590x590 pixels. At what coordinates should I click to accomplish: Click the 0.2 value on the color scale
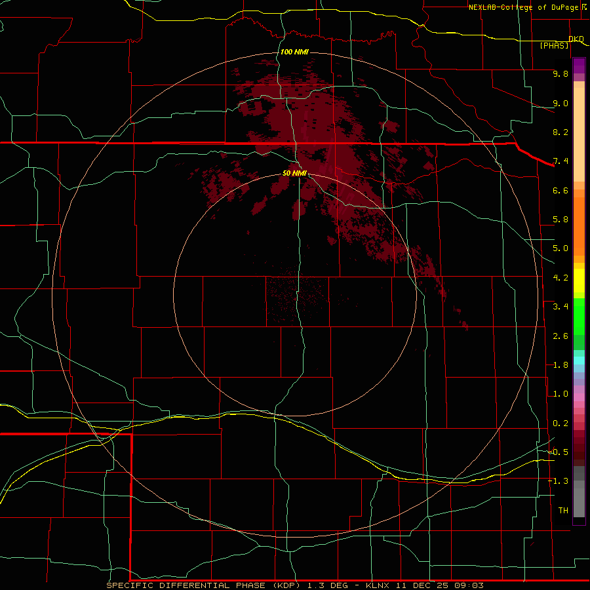click(560, 423)
